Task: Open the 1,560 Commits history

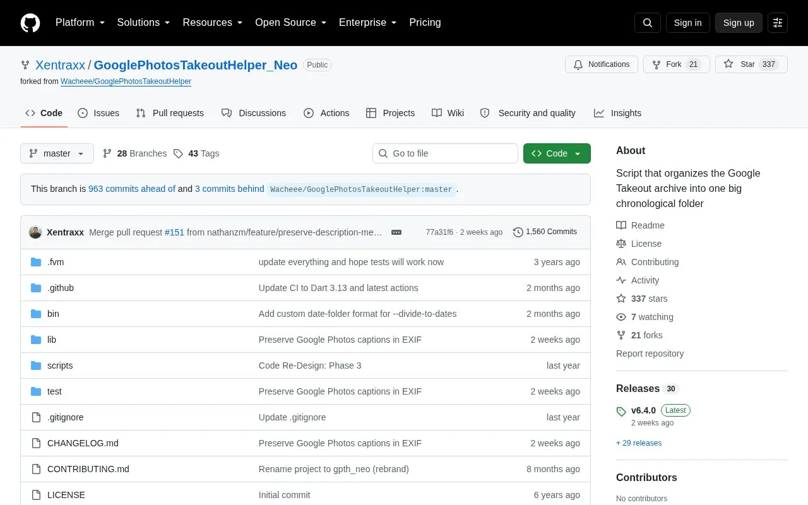Action: click(x=545, y=232)
